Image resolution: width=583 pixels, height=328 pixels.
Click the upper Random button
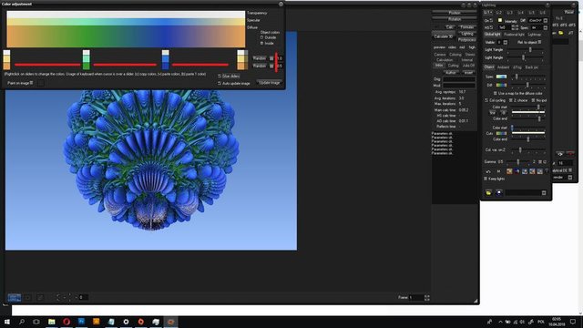click(259, 58)
